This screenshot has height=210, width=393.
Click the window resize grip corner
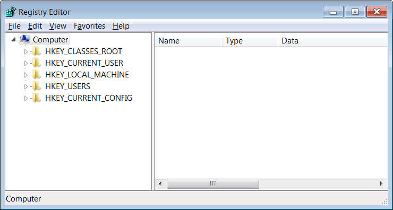coord(384,201)
